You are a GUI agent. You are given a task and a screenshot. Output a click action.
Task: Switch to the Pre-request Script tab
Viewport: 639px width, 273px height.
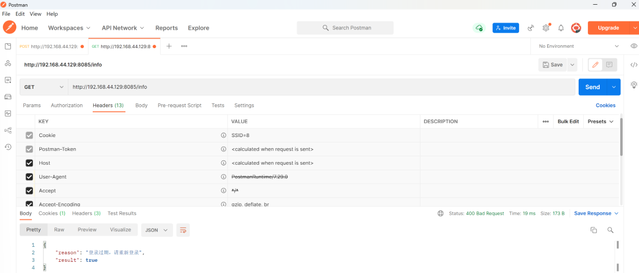pyautogui.click(x=179, y=106)
